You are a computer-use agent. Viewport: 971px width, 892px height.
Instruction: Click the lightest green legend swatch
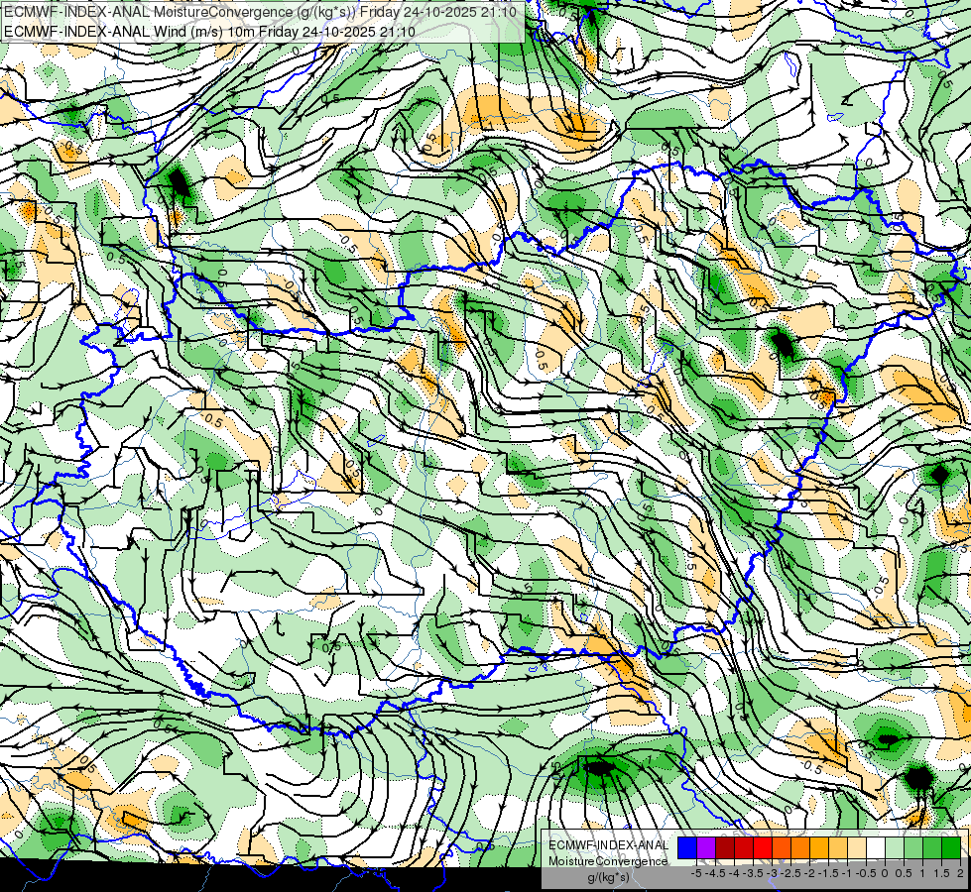[x=895, y=847]
